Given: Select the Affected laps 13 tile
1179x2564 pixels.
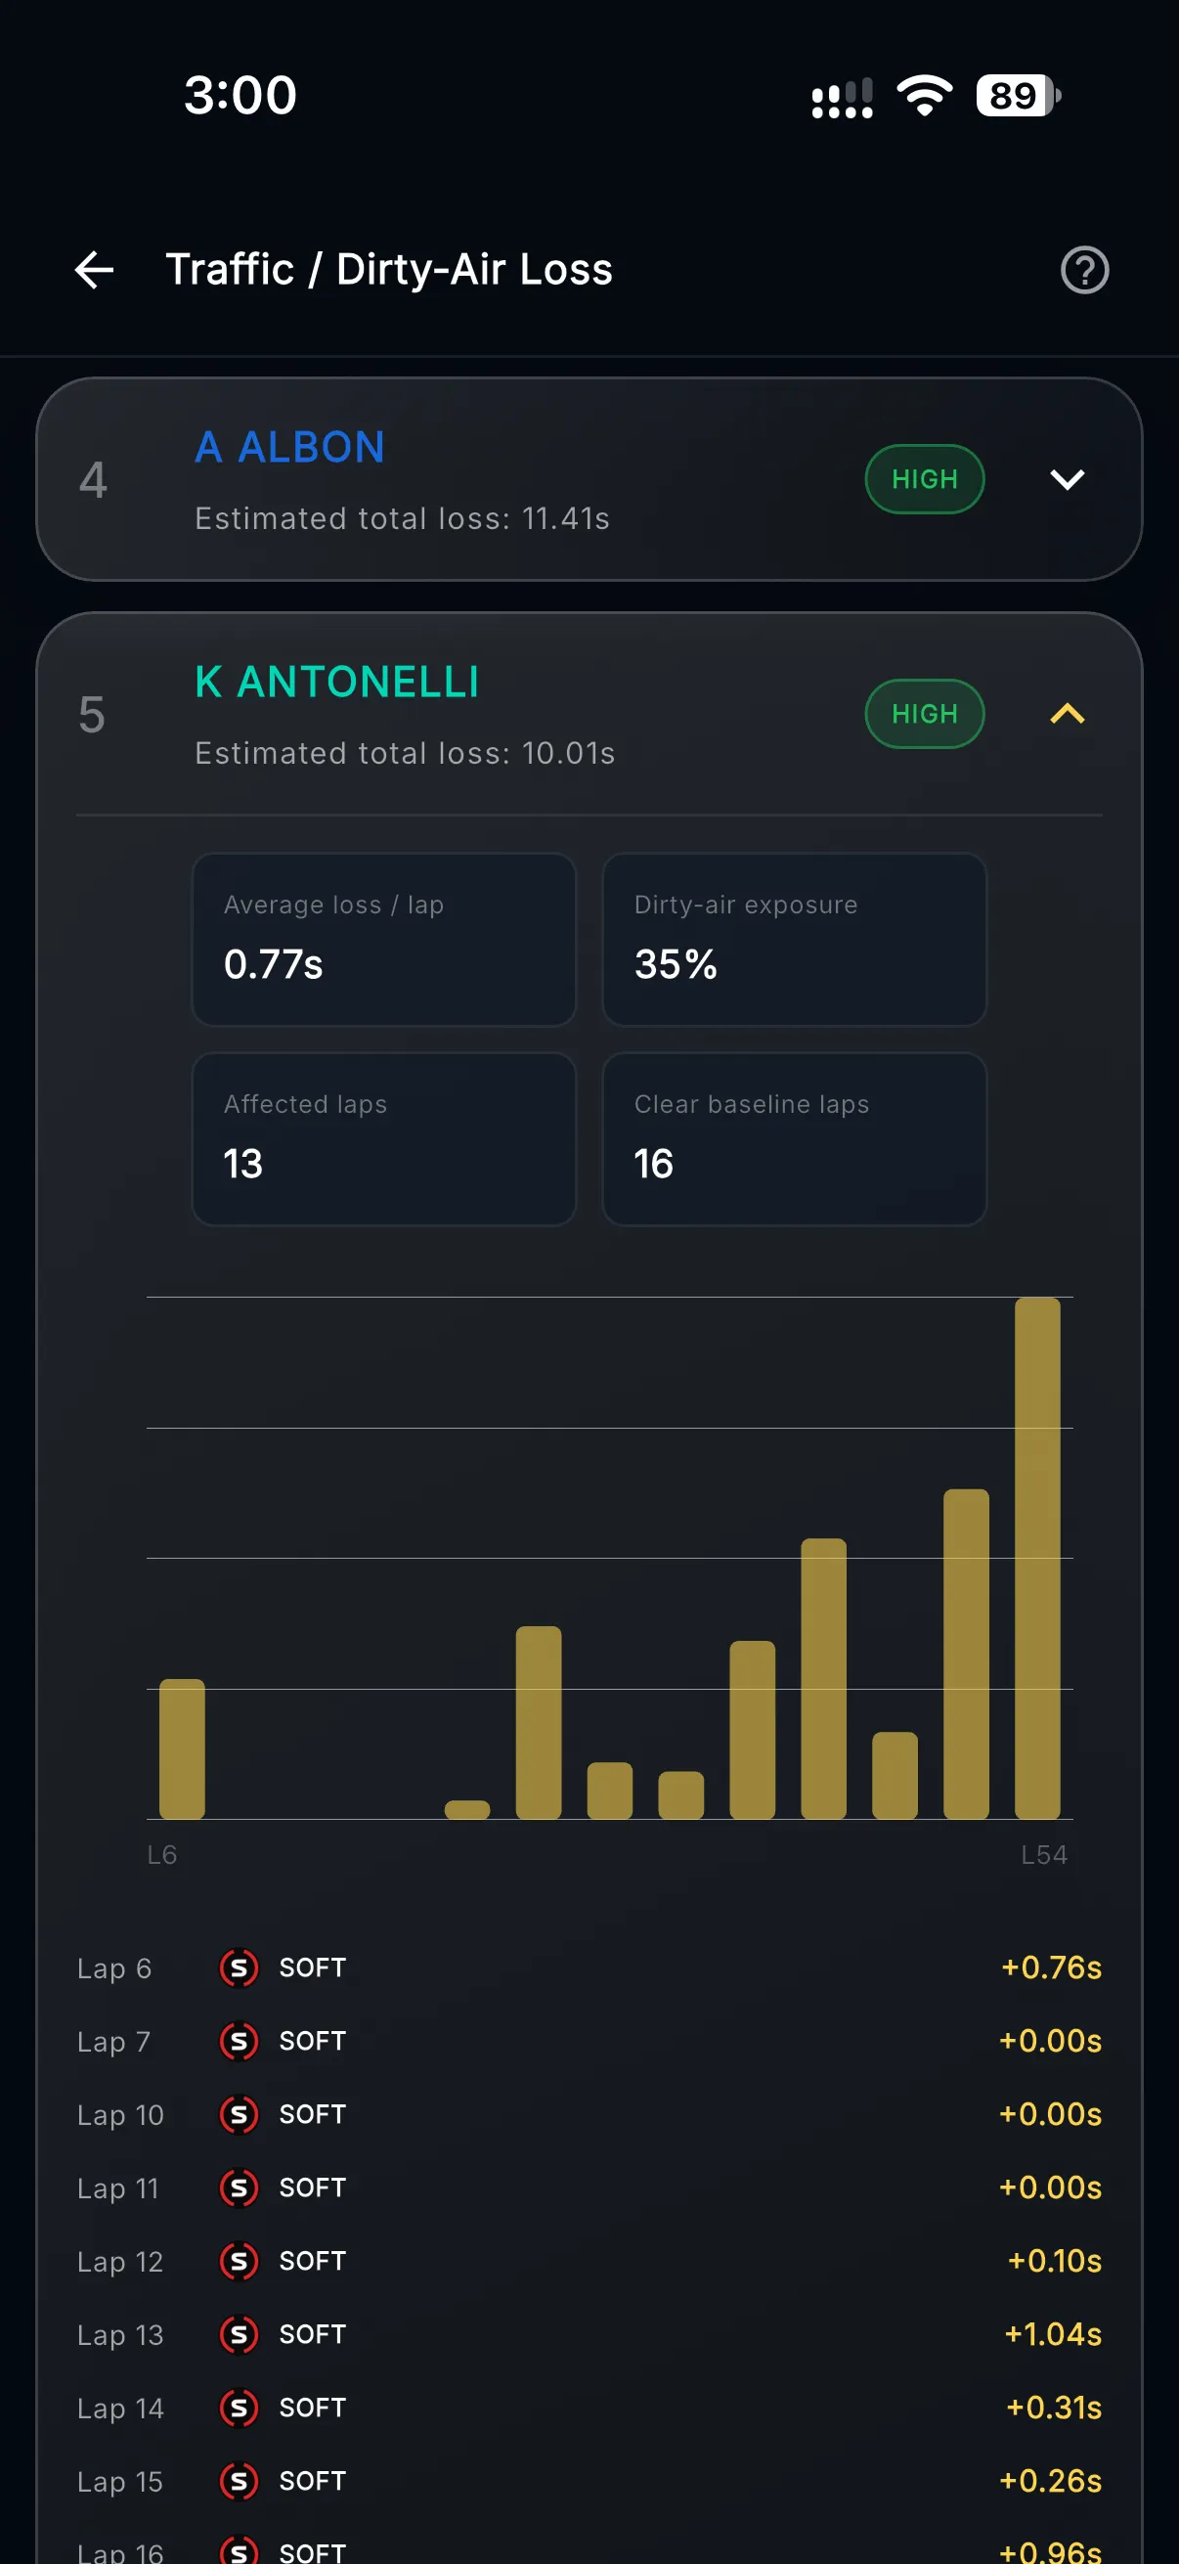Looking at the screenshot, I should point(384,1139).
